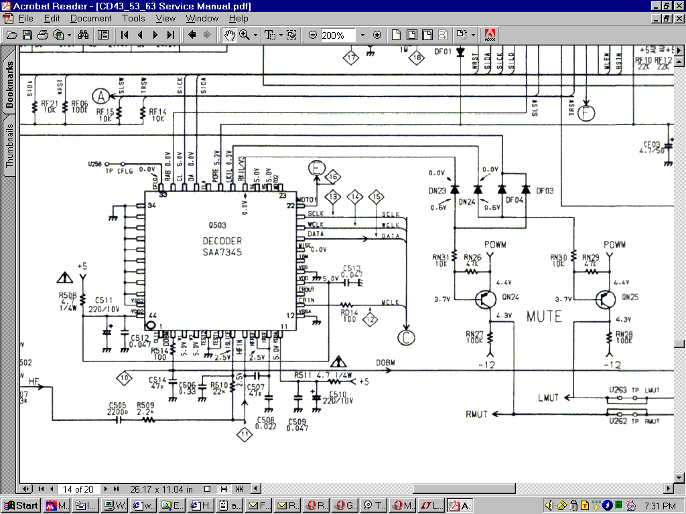Select Single Page layout in status bar
Viewport: 686px width, 514px height.
208,489
